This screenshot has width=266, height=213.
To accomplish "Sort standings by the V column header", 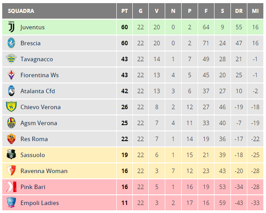I will tap(157, 11).
